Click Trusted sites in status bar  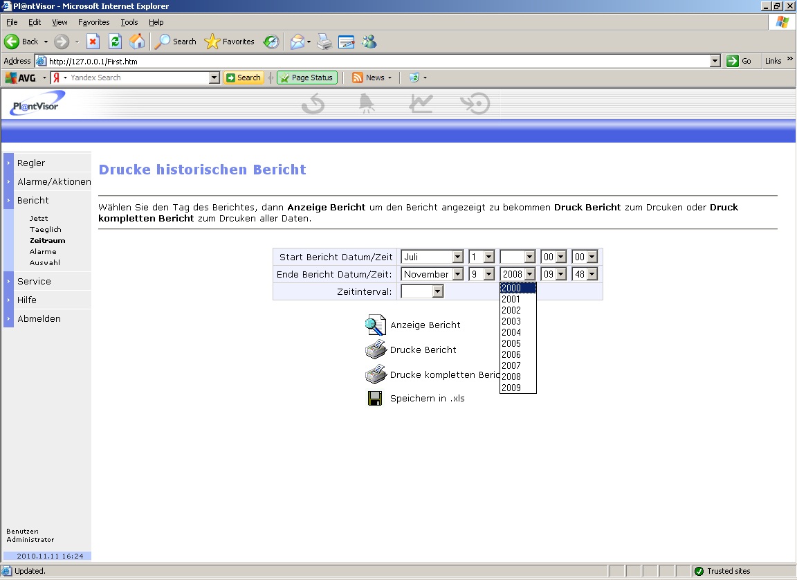pyautogui.click(x=722, y=572)
